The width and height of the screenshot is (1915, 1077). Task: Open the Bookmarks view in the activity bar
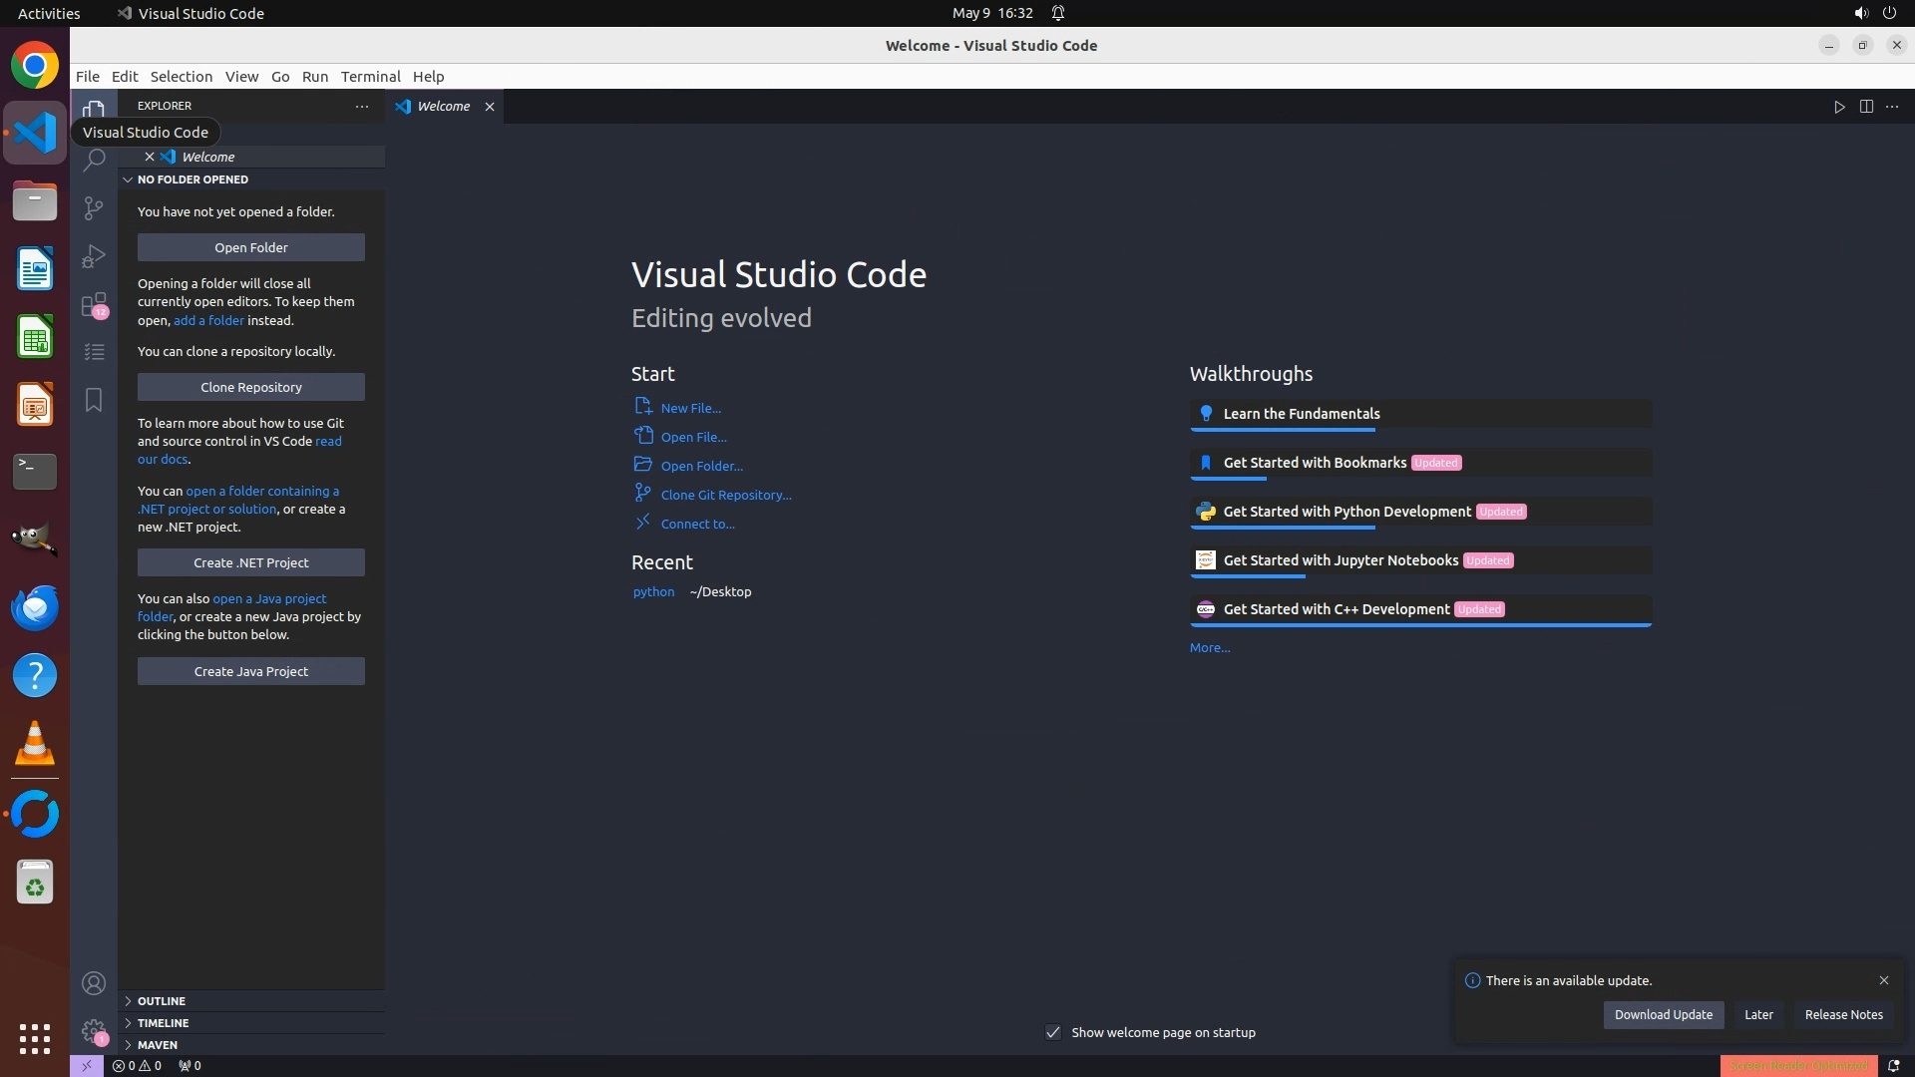pos(94,400)
